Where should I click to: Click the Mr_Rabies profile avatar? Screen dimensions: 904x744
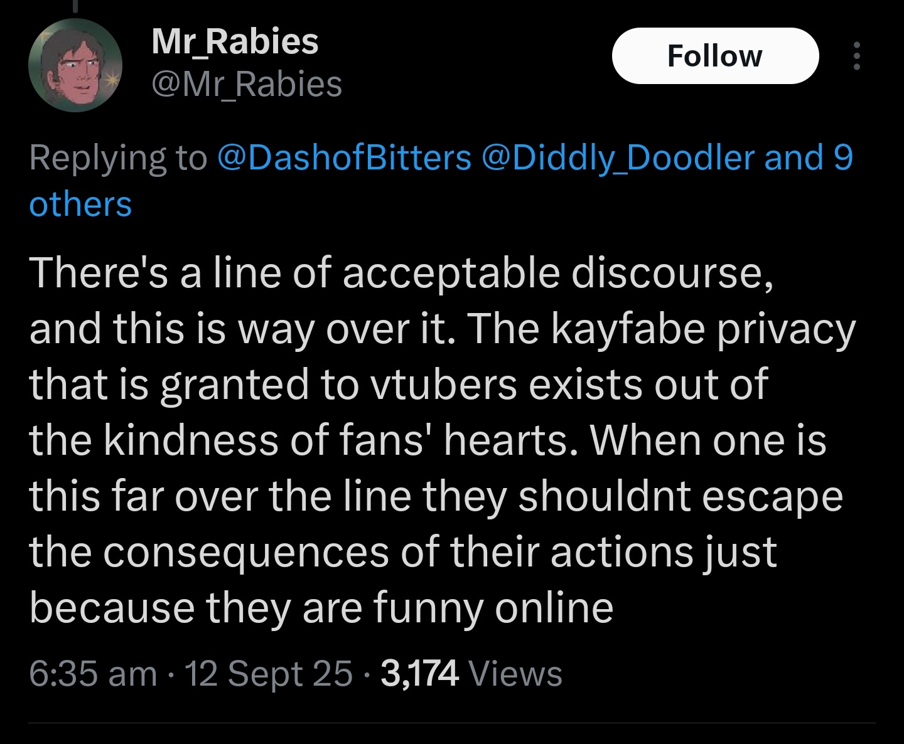click(75, 65)
